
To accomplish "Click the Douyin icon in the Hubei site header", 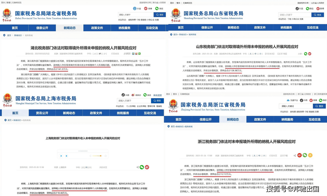I will click(135, 8).
